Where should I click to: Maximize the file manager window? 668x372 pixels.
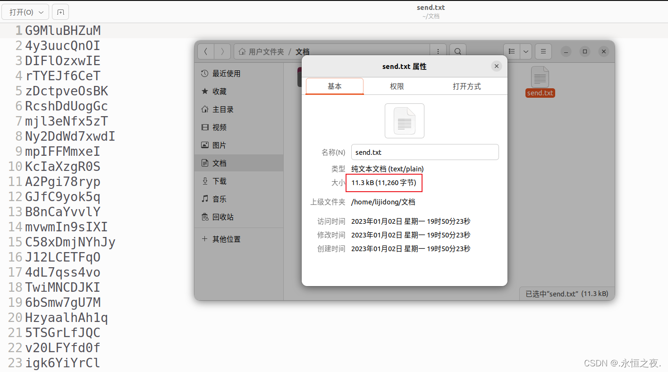pyautogui.click(x=585, y=51)
